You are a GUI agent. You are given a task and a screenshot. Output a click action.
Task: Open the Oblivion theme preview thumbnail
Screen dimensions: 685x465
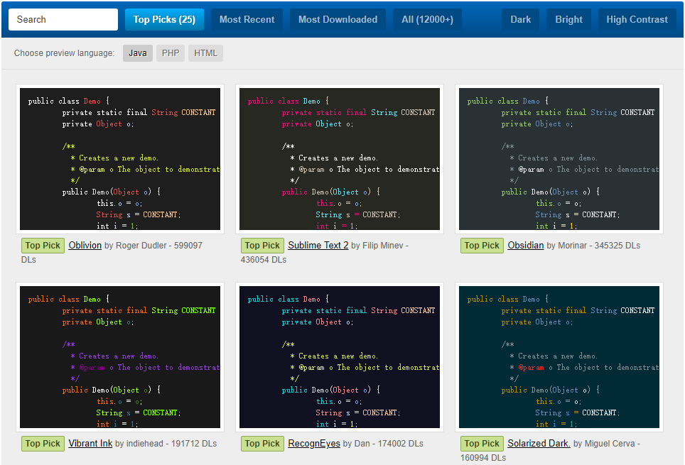tap(120, 159)
